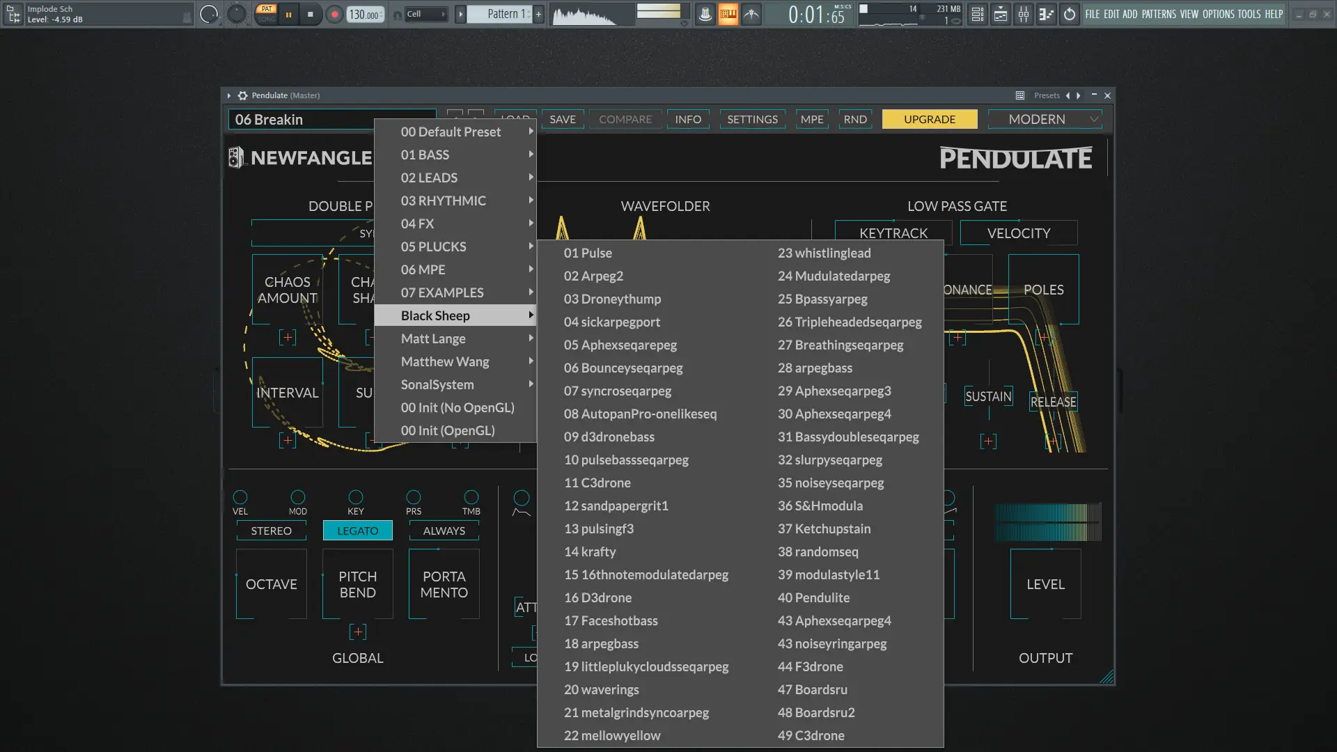Viewport: 1337px width, 752px height.
Task: Enable the STEREO toggle
Action: click(271, 531)
